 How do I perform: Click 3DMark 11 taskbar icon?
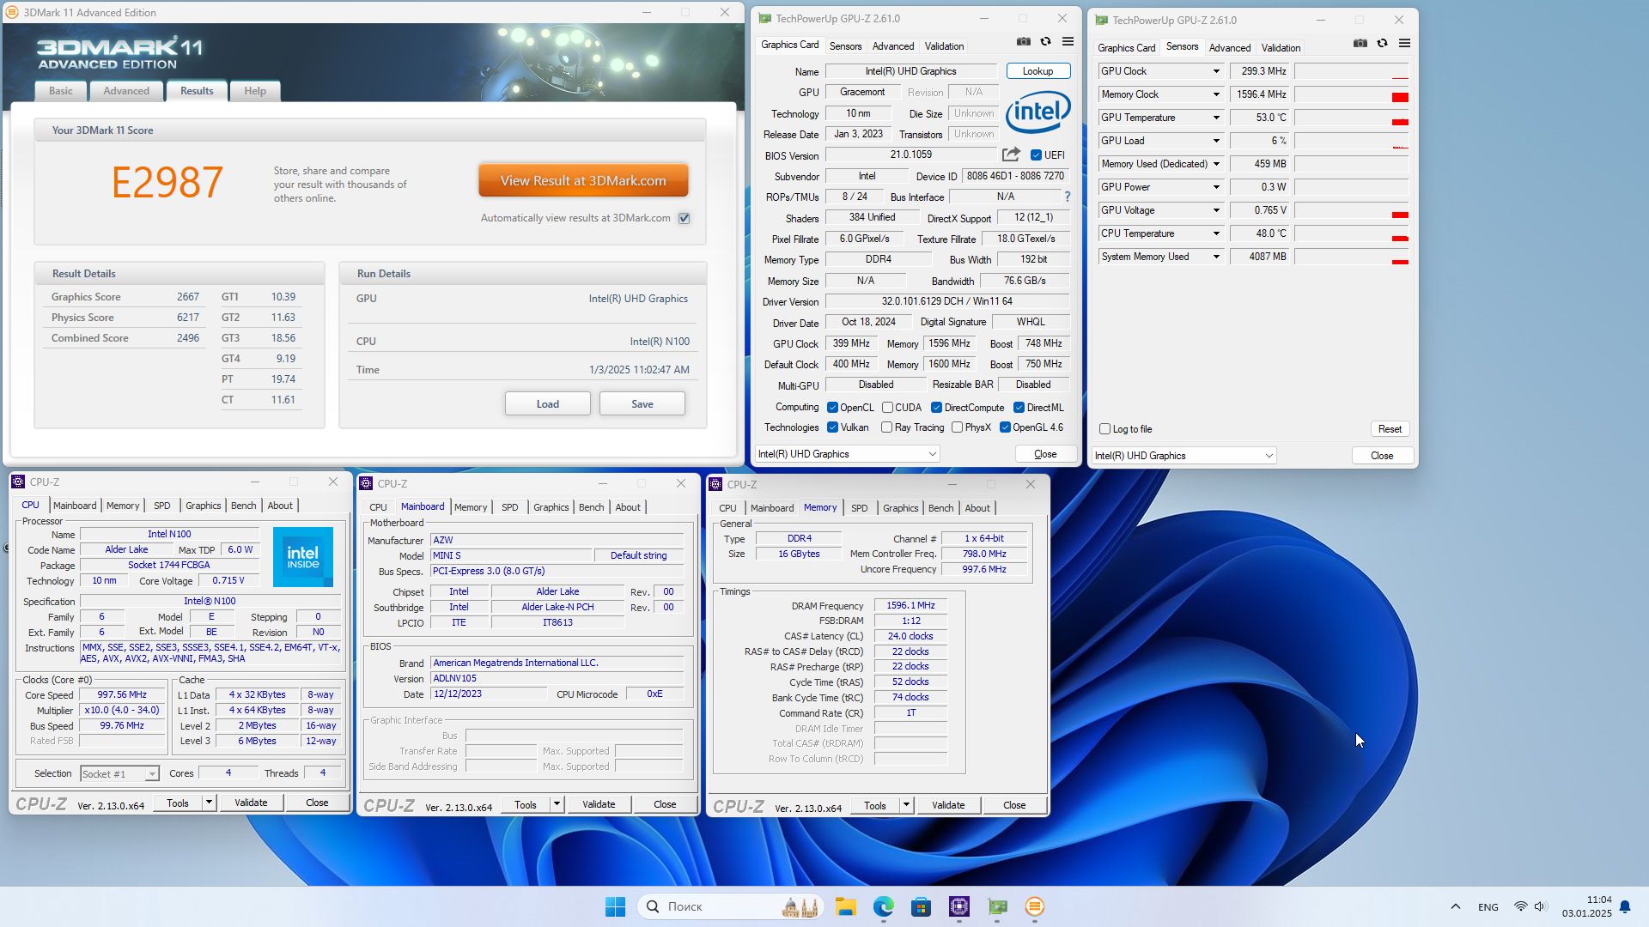(1034, 906)
